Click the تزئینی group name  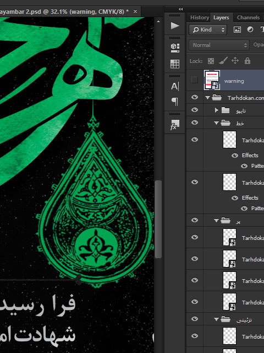(x=244, y=320)
